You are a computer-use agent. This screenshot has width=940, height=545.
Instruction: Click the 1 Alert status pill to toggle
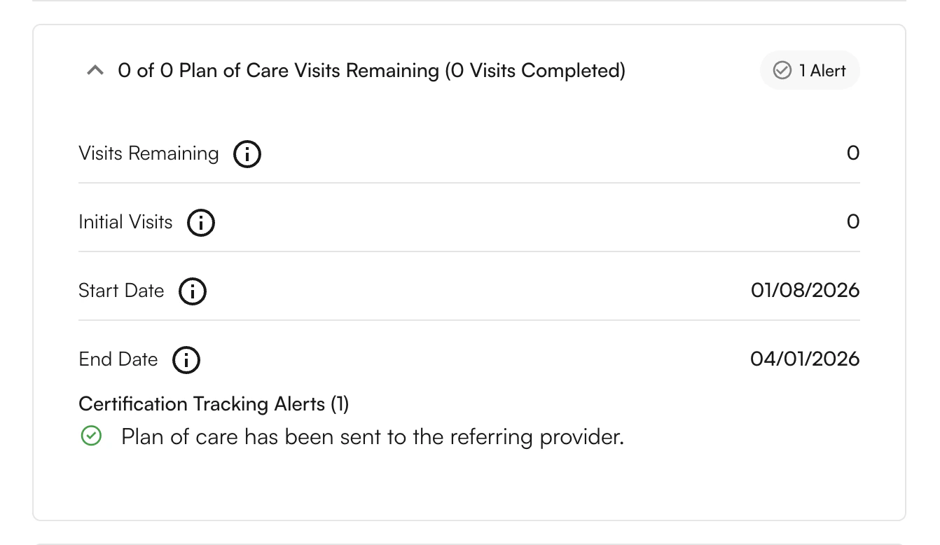click(810, 70)
